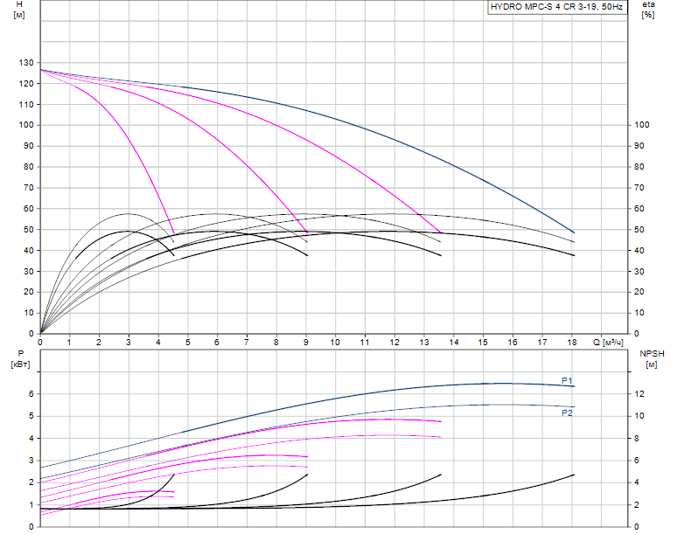Click the 70 tick on the H axis

26,188
